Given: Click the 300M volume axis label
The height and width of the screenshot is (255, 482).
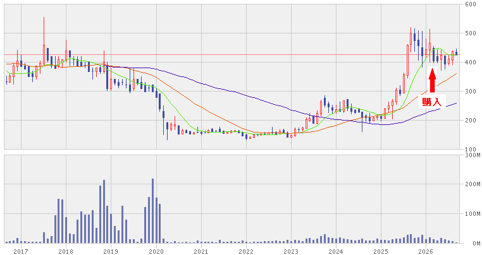Looking at the screenshot, I should (x=473, y=155).
